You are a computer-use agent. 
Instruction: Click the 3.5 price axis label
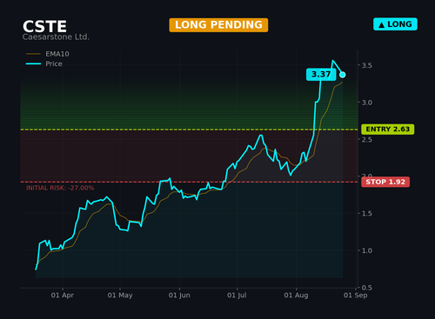(367, 65)
